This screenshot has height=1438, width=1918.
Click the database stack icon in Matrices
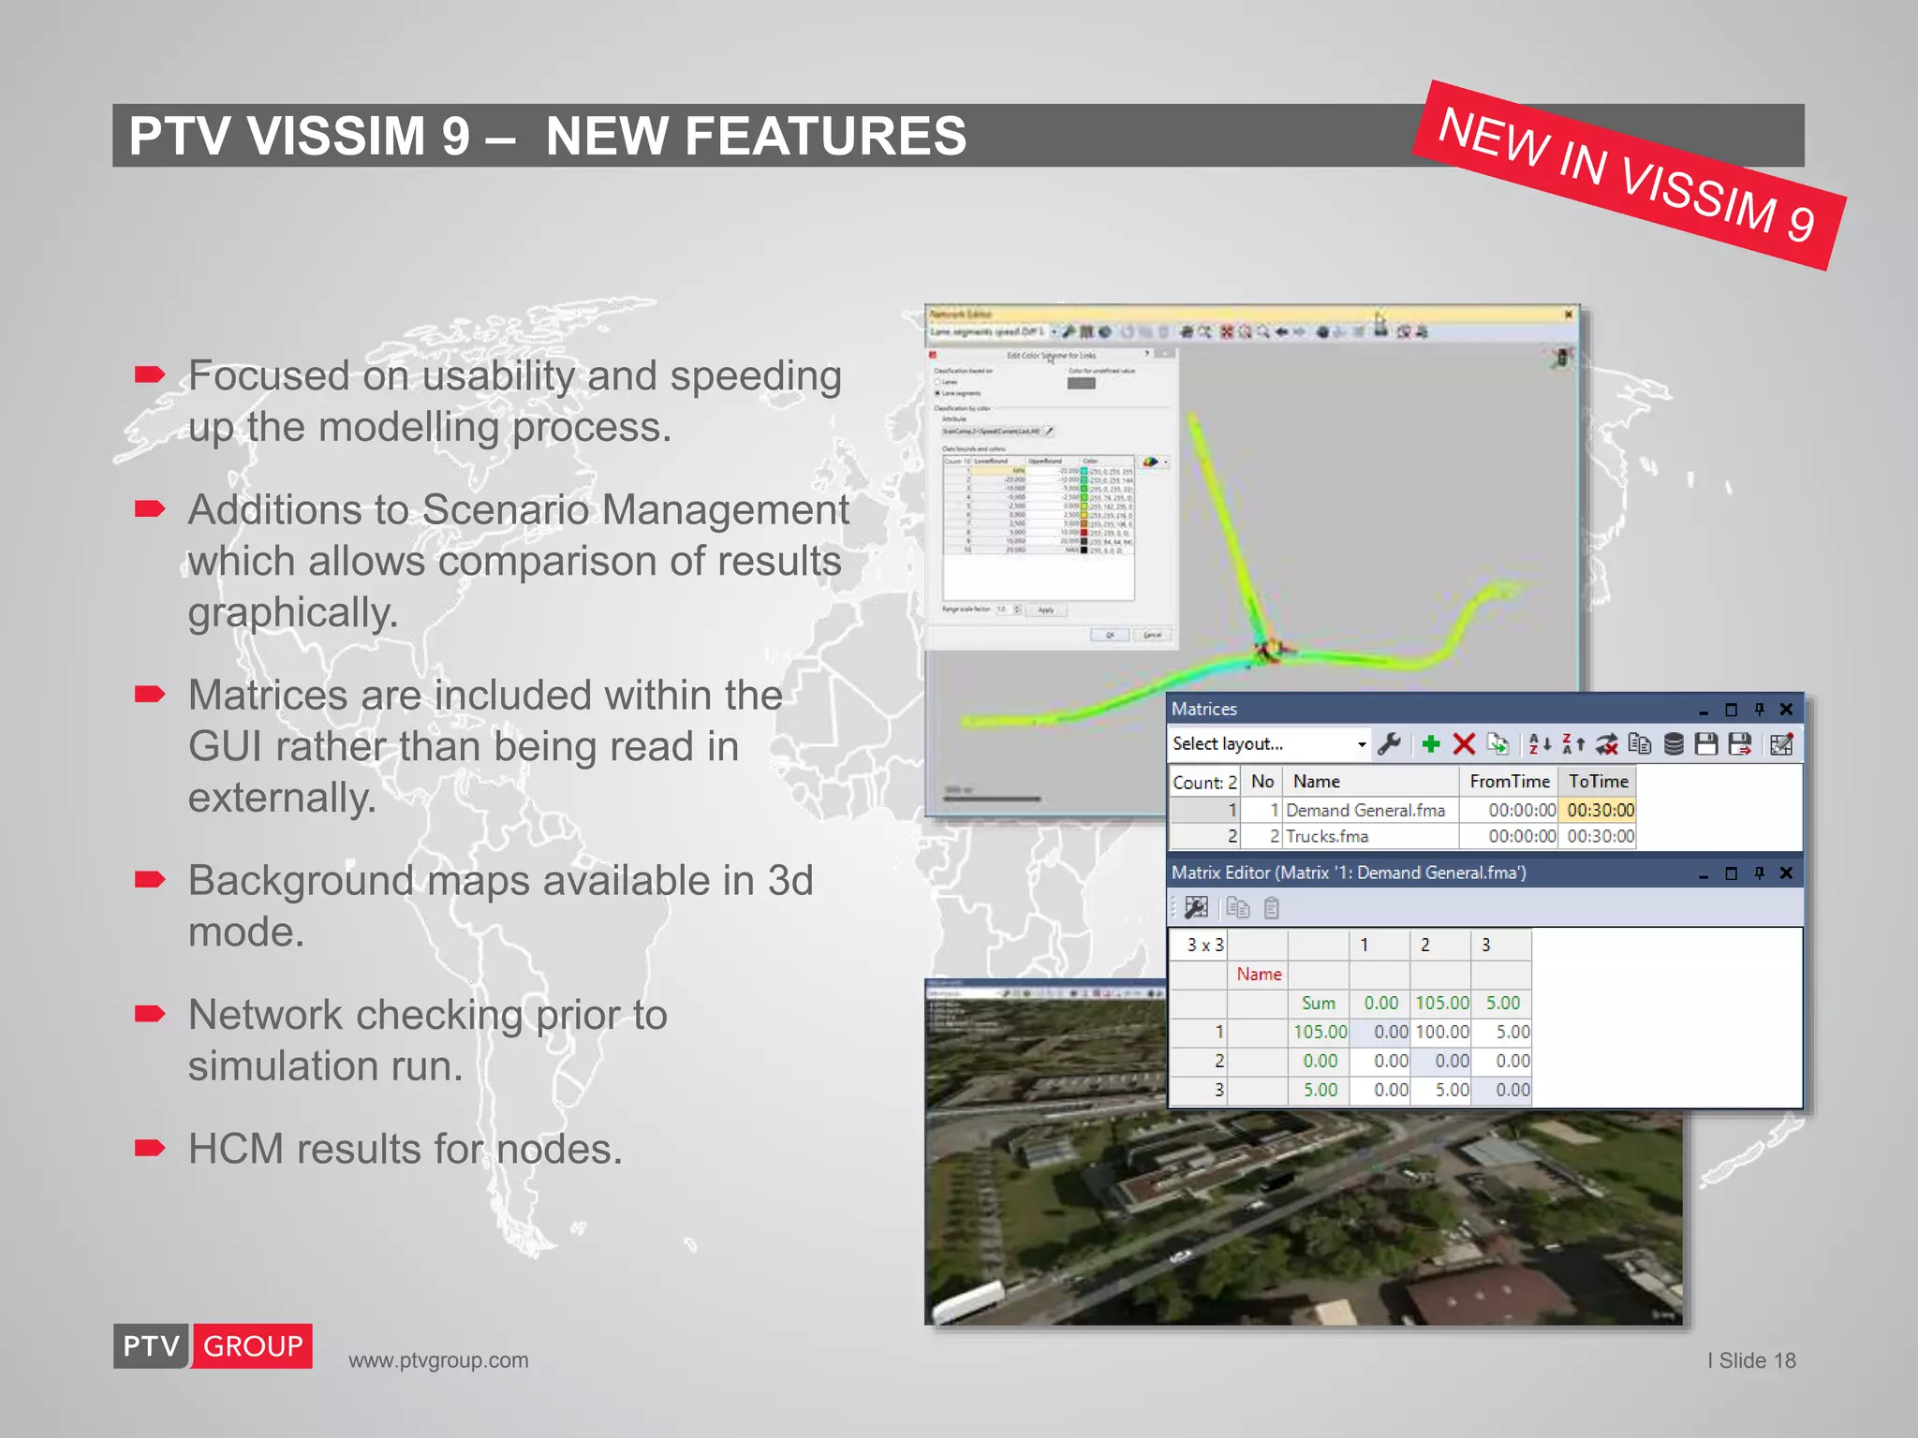[1674, 744]
